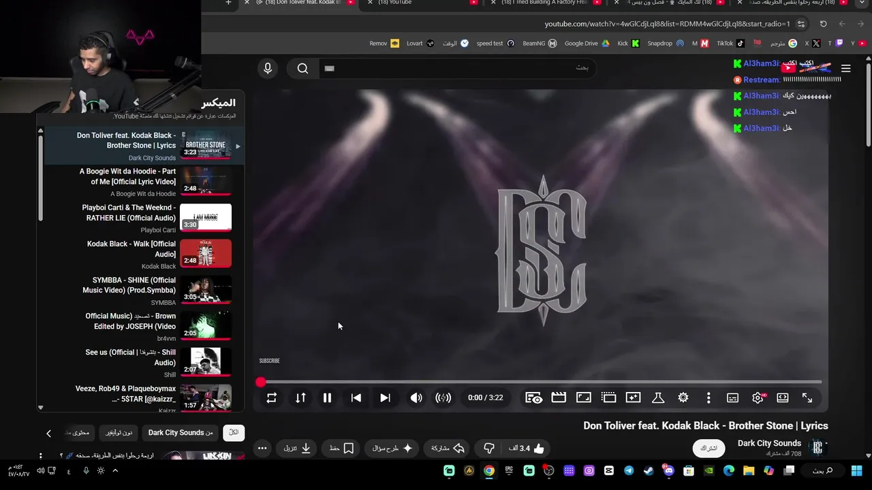Click the search magnifier button
The width and height of the screenshot is (872, 490).
point(302,68)
